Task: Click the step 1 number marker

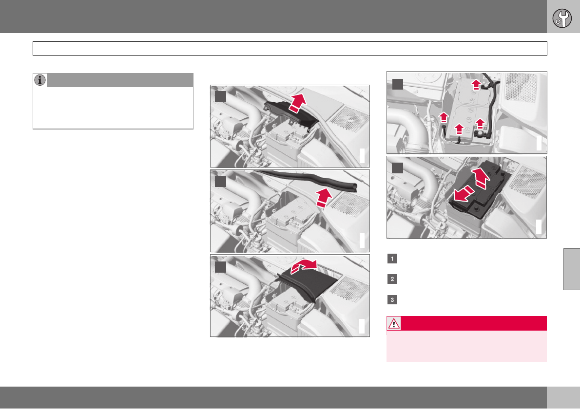Action: (391, 259)
